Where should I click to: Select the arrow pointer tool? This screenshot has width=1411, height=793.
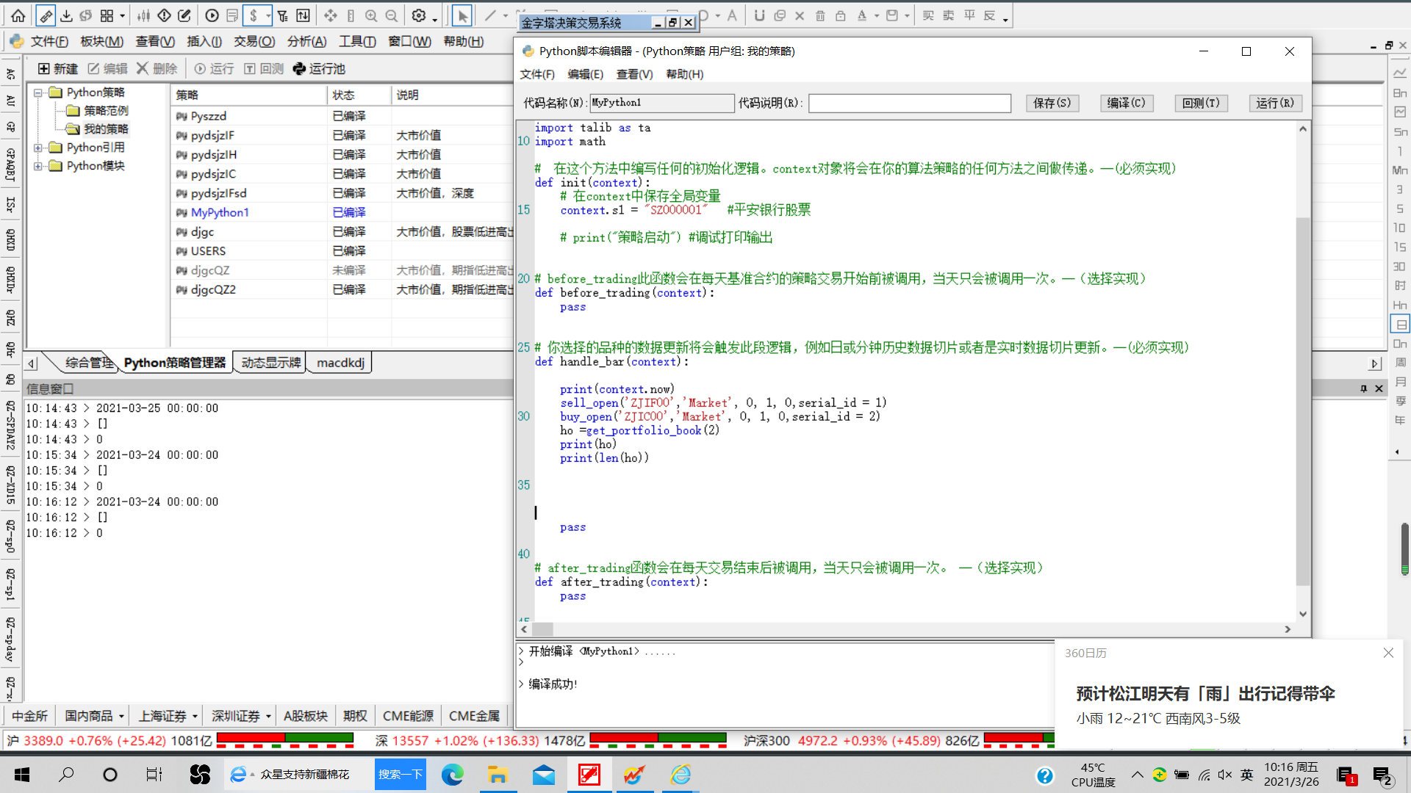(x=462, y=15)
